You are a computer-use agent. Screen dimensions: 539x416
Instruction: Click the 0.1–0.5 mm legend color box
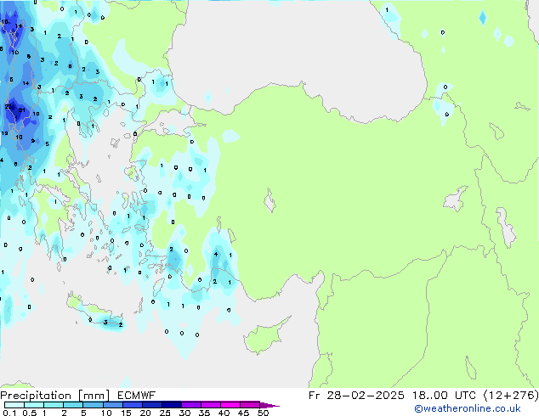coord(14,405)
